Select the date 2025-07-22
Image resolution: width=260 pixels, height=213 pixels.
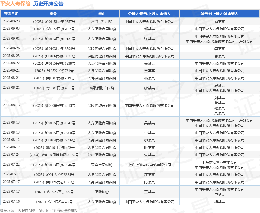coord(11,165)
